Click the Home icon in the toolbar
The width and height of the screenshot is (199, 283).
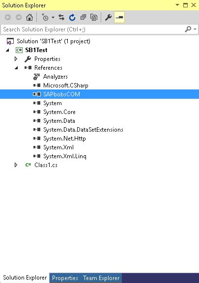[x=29, y=18]
